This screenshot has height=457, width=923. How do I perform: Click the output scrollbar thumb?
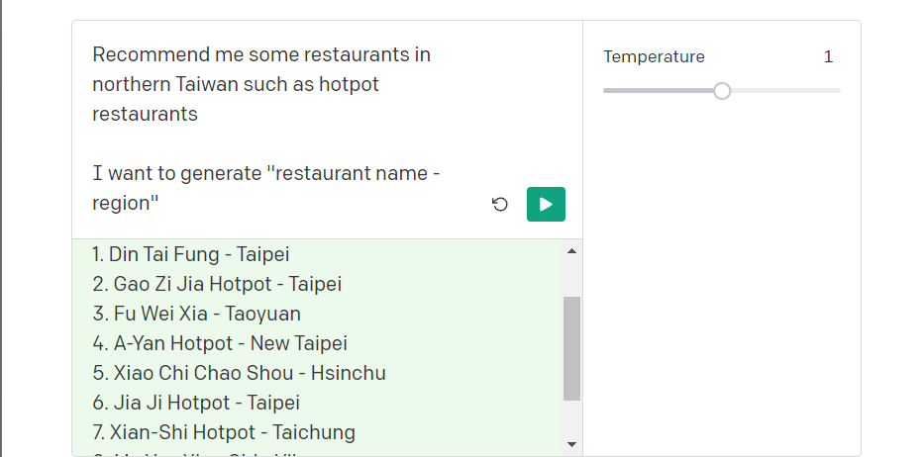coord(571,349)
